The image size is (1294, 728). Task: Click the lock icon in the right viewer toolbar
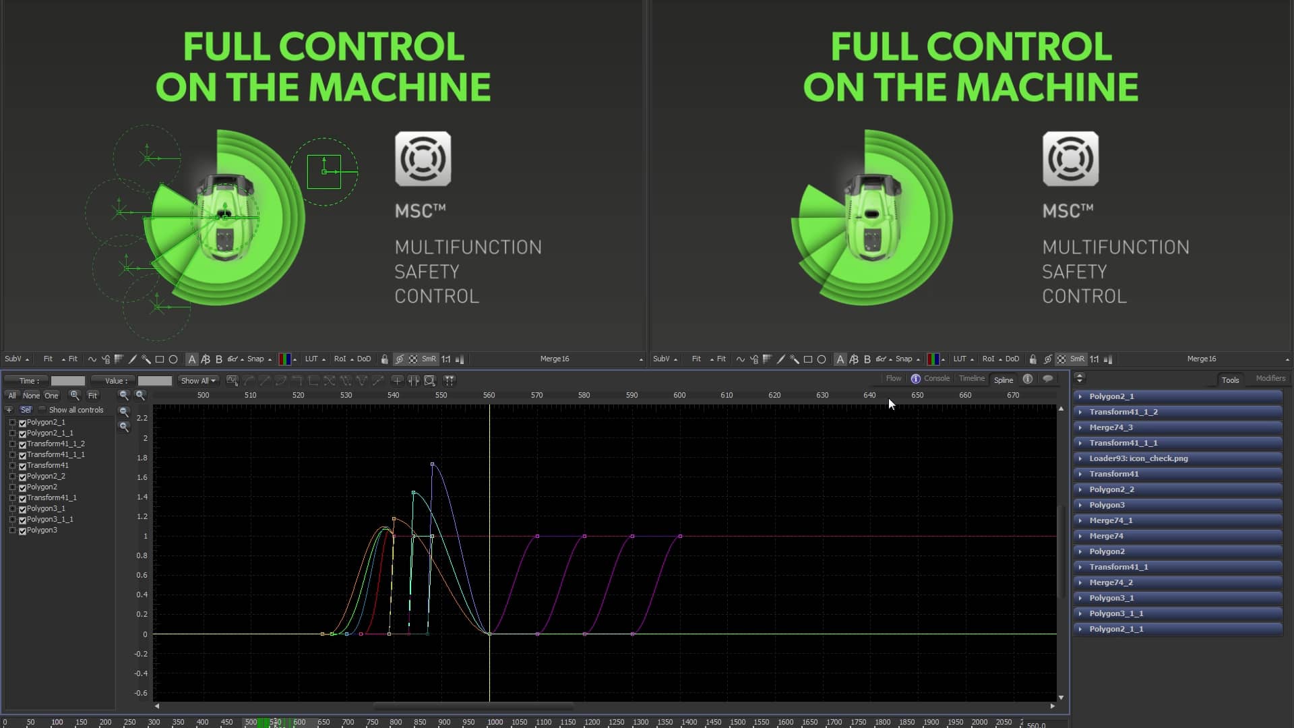click(1034, 359)
